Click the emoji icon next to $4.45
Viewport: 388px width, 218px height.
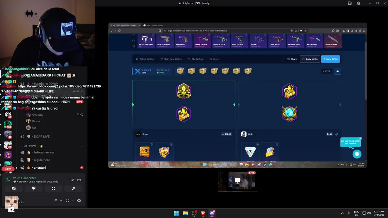(336, 134)
